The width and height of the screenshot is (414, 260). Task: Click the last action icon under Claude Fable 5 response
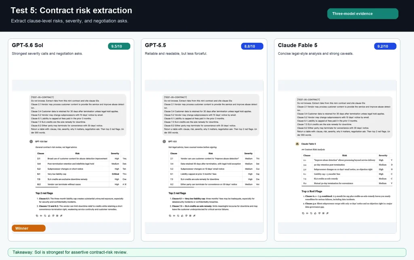click(x=327, y=213)
